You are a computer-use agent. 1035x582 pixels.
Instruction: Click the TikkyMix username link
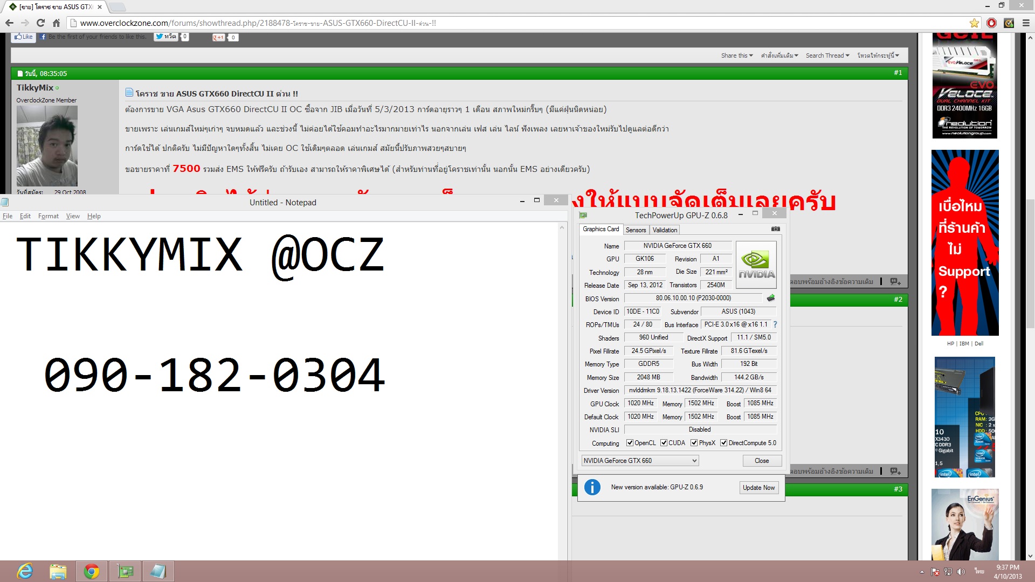click(x=35, y=88)
